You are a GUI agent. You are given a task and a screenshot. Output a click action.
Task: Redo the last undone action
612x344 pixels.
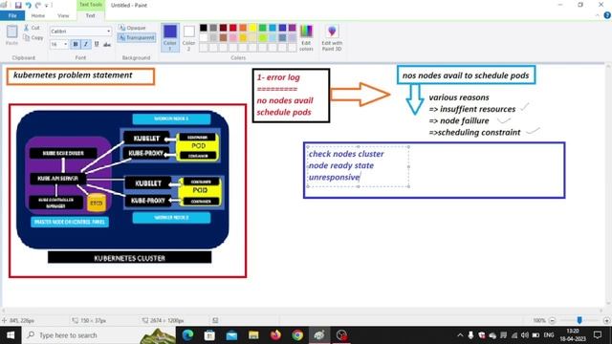pos(38,5)
